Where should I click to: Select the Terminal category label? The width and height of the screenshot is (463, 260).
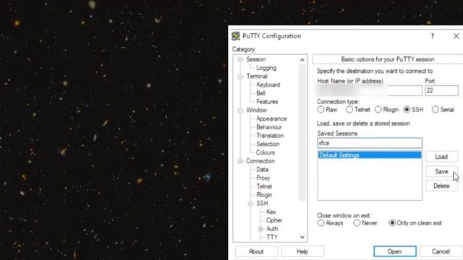257,77
